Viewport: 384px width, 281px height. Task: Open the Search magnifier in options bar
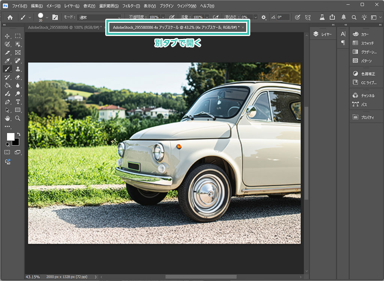(354, 17)
